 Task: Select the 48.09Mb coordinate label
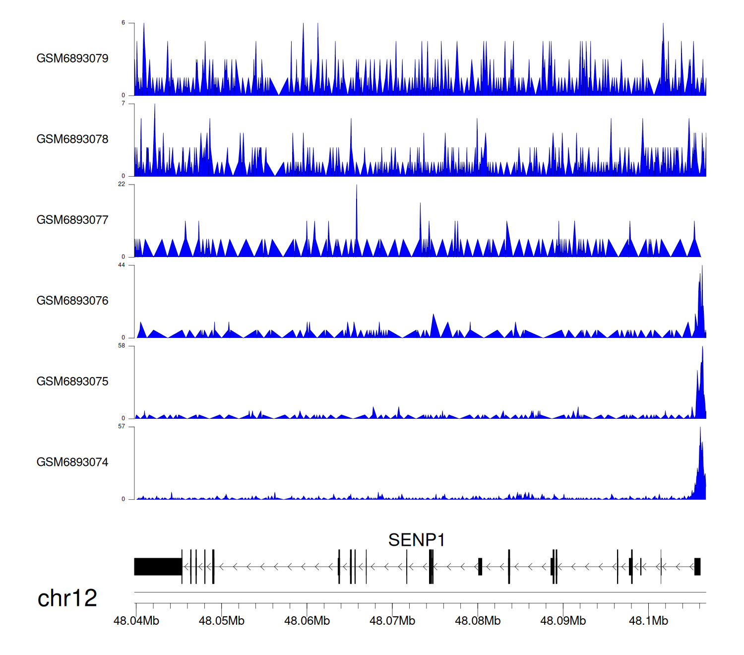pyautogui.click(x=563, y=621)
